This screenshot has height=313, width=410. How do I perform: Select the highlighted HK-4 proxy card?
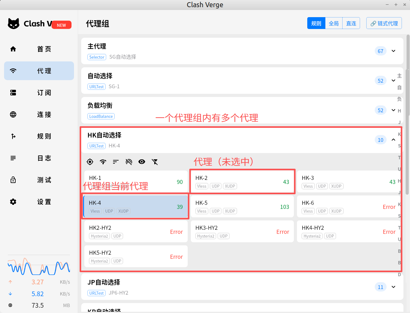136,206
